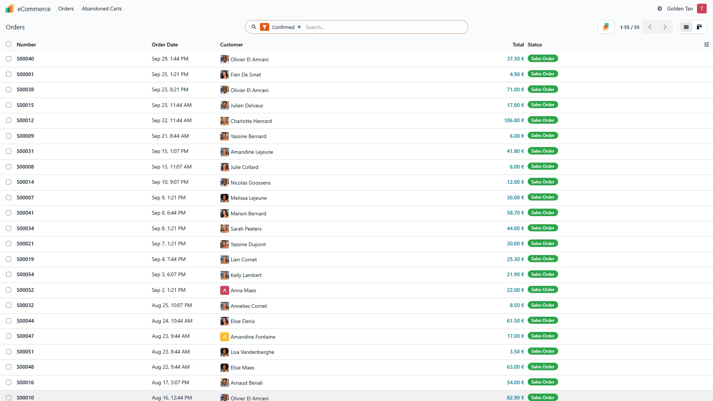
Task: Open the eCommerce app home icon
Action: [10, 9]
